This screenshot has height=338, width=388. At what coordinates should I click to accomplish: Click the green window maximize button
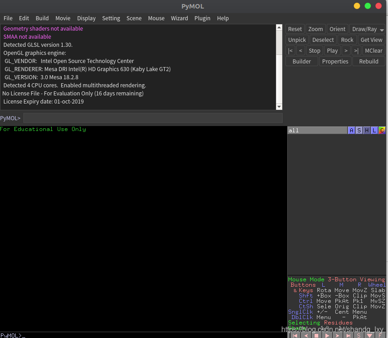pos(368,6)
